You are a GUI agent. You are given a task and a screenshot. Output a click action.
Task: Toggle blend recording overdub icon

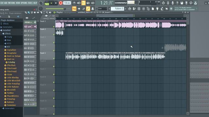pyautogui.click(x=88, y=3)
